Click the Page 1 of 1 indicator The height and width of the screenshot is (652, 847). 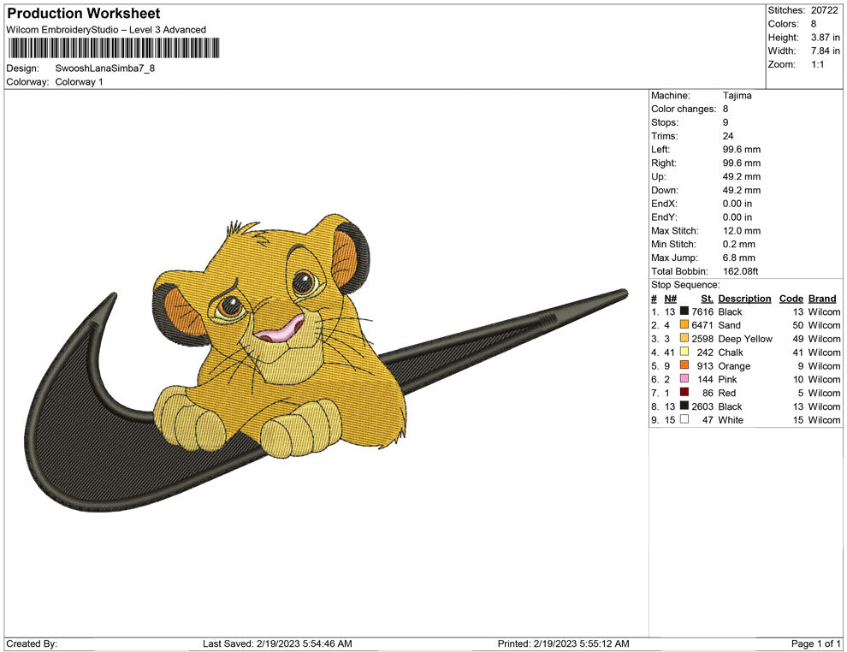click(x=815, y=643)
